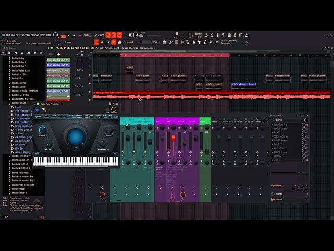This screenshot has height=251, width=334.
Task: Adjust the green Master channel fader
Action: pos(207,152)
